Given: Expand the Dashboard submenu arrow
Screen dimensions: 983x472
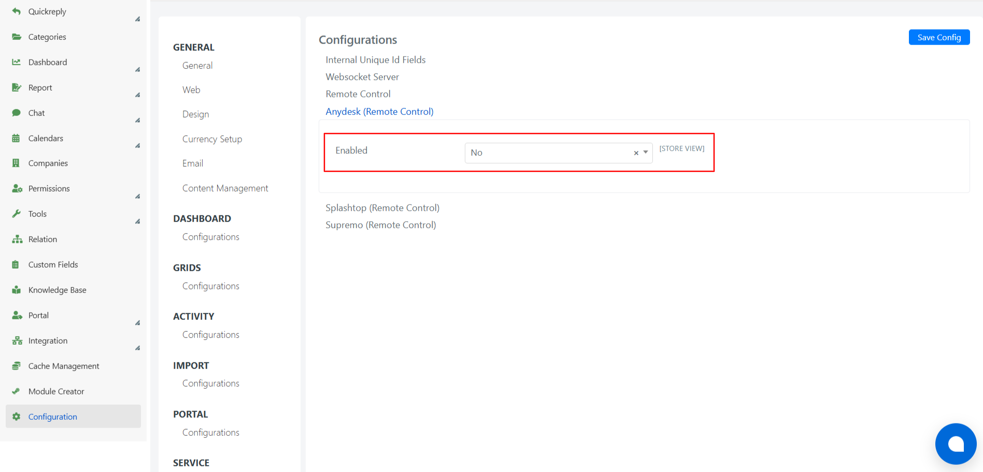Looking at the screenshot, I should pos(137,70).
